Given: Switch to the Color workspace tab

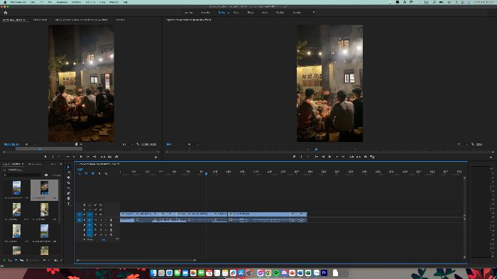Looking at the screenshot, I should coord(236,13).
